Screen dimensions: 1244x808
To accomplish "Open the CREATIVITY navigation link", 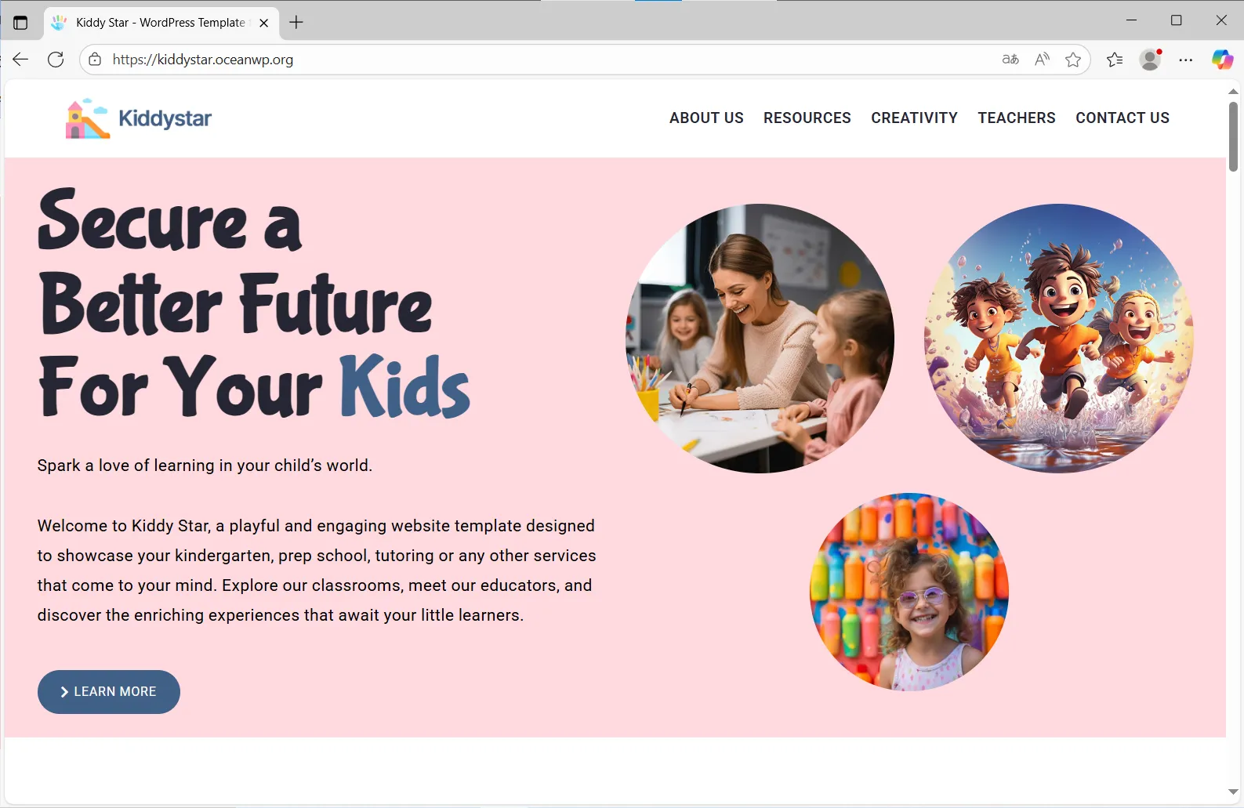I will [x=914, y=118].
